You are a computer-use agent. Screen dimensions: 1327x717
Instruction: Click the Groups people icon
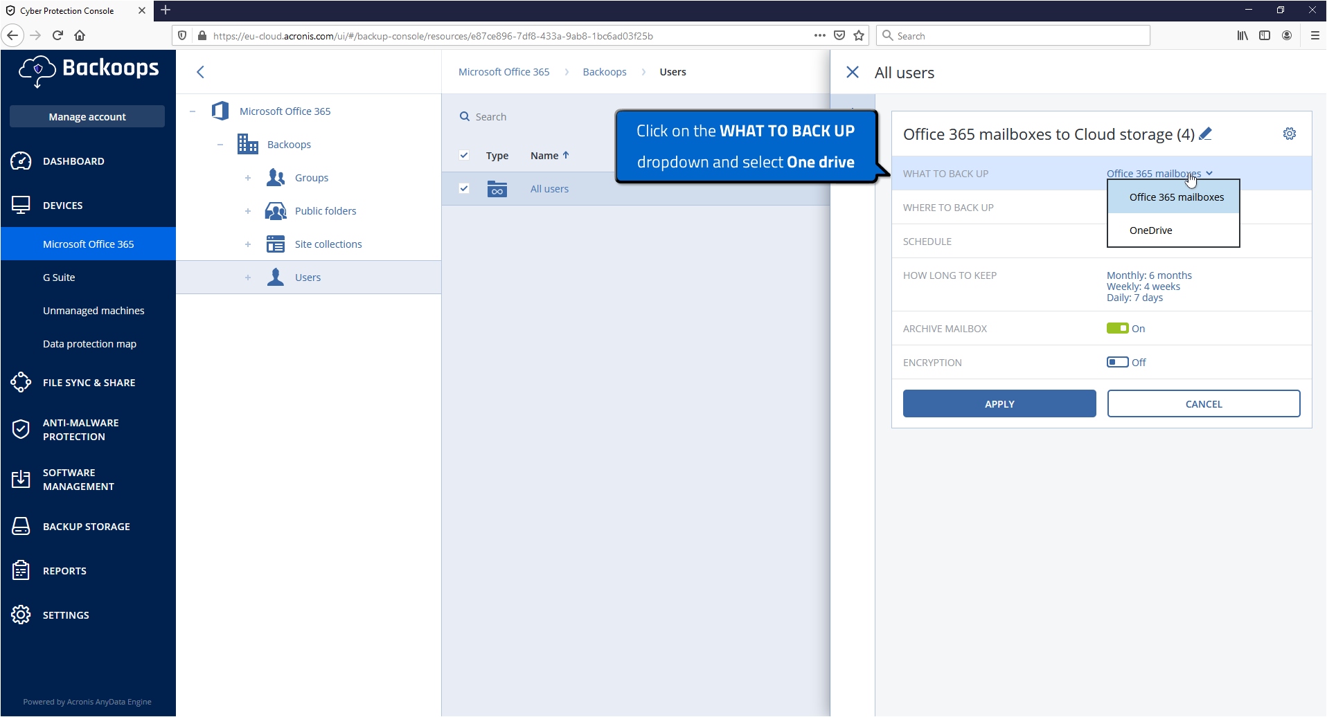point(276,178)
